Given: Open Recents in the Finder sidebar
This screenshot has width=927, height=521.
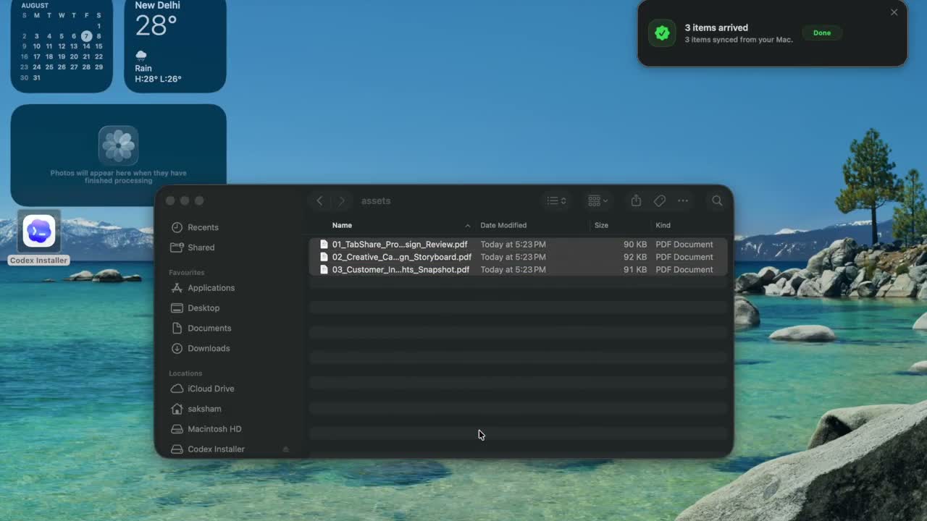Looking at the screenshot, I should 203,227.
